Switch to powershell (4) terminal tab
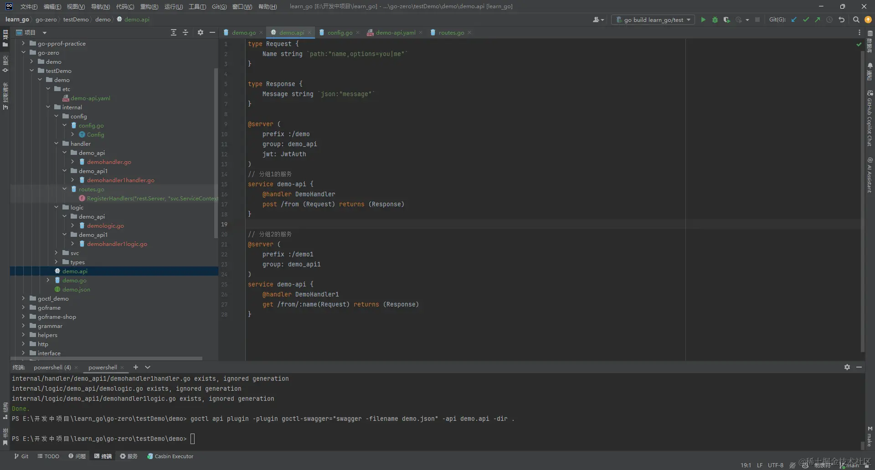Viewport: 875px width, 470px height. point(52,367)
